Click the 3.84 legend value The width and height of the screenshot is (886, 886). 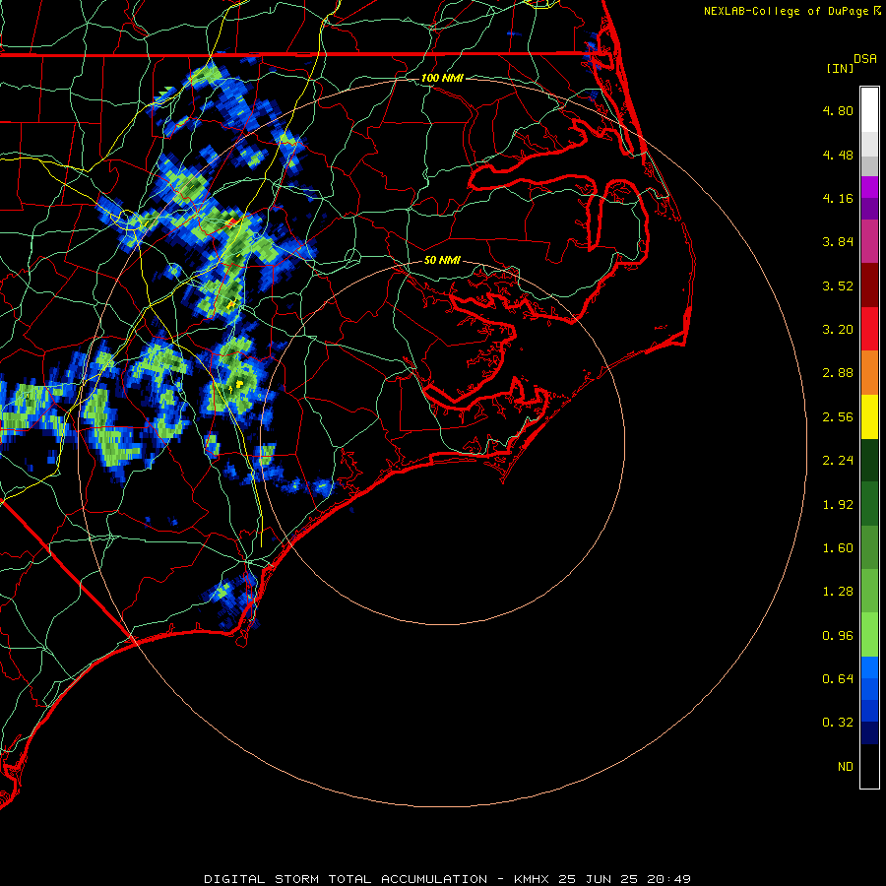[838, 242]
